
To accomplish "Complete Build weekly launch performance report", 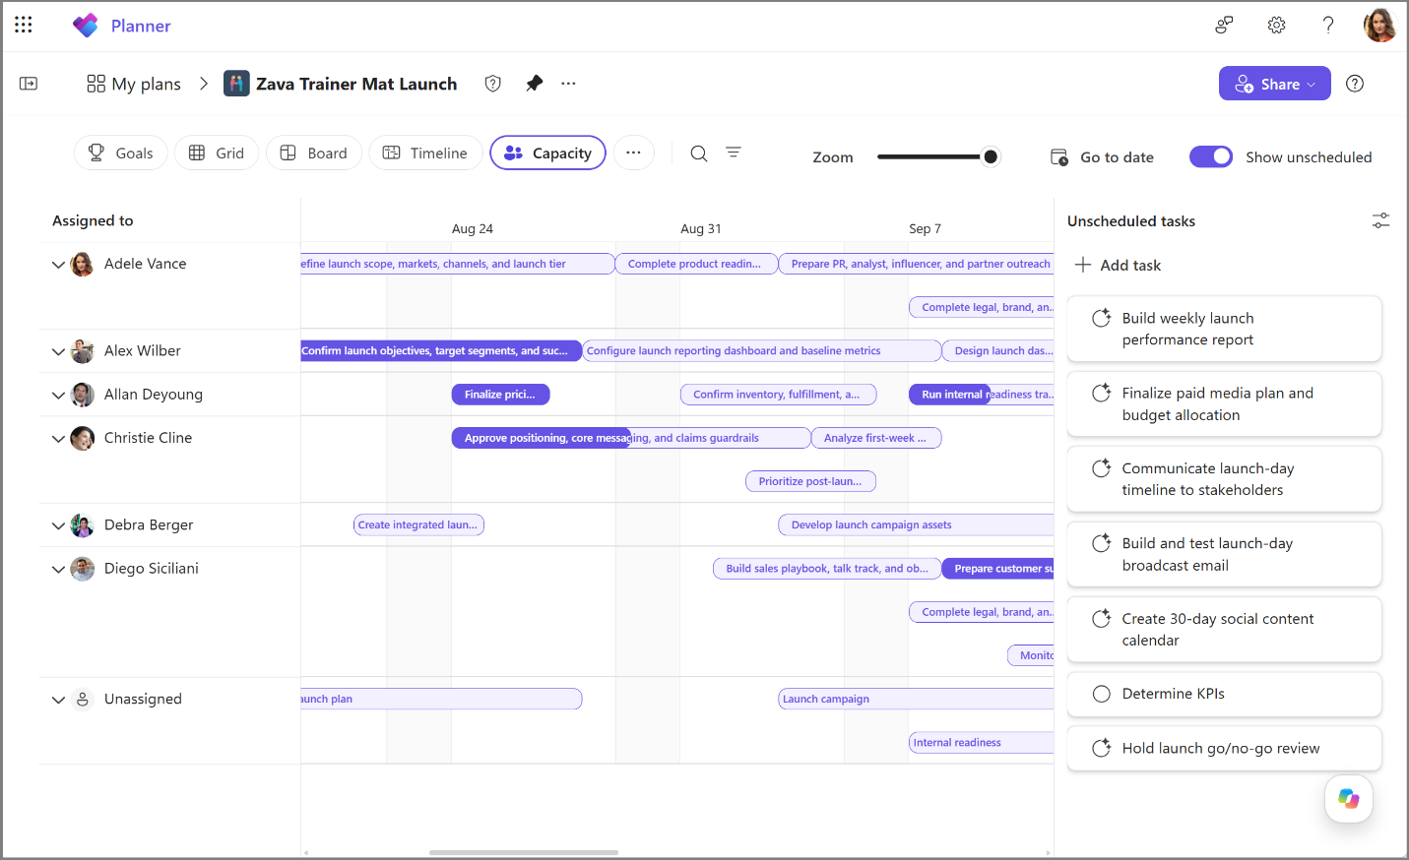I will 1102,318.
